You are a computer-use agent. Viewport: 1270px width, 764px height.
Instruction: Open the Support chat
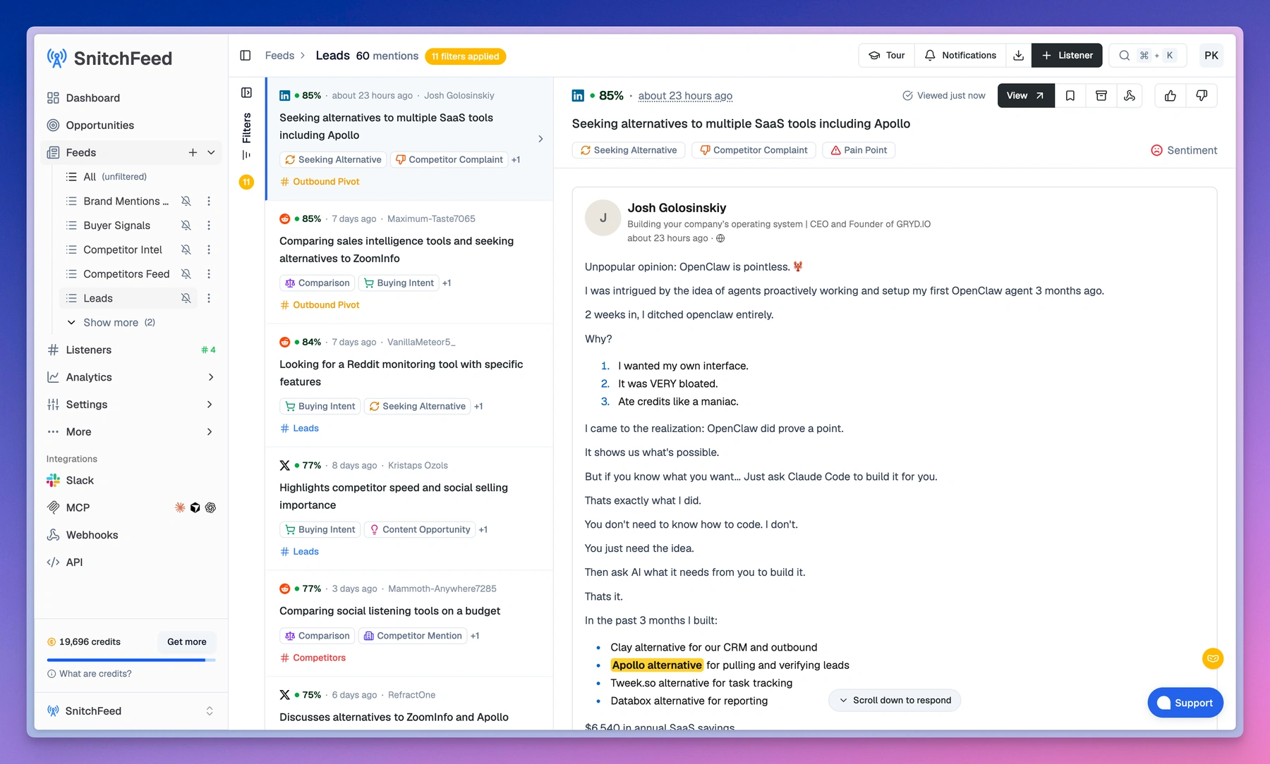1185,703
